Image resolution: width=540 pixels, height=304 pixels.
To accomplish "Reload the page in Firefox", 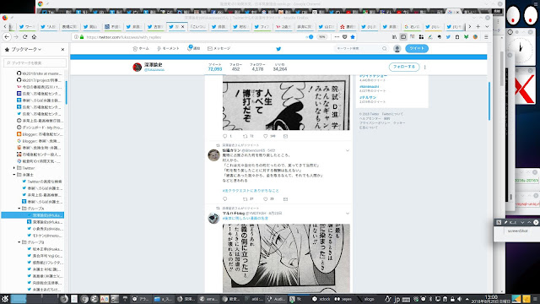I will pyautogui.click(x=25, y=37).
